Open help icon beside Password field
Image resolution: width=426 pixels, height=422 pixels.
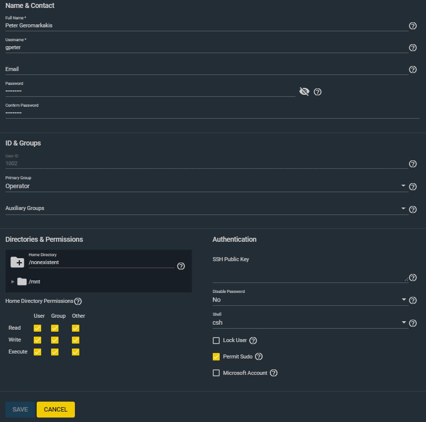point(317,92)
